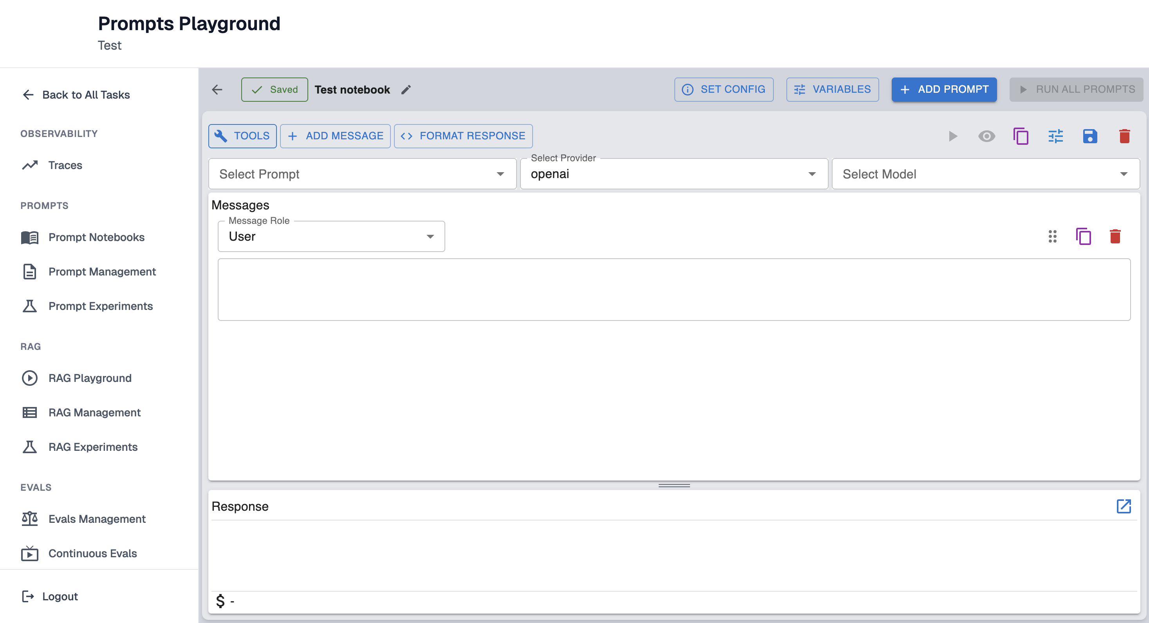Delete the User message

[1115, 236]
